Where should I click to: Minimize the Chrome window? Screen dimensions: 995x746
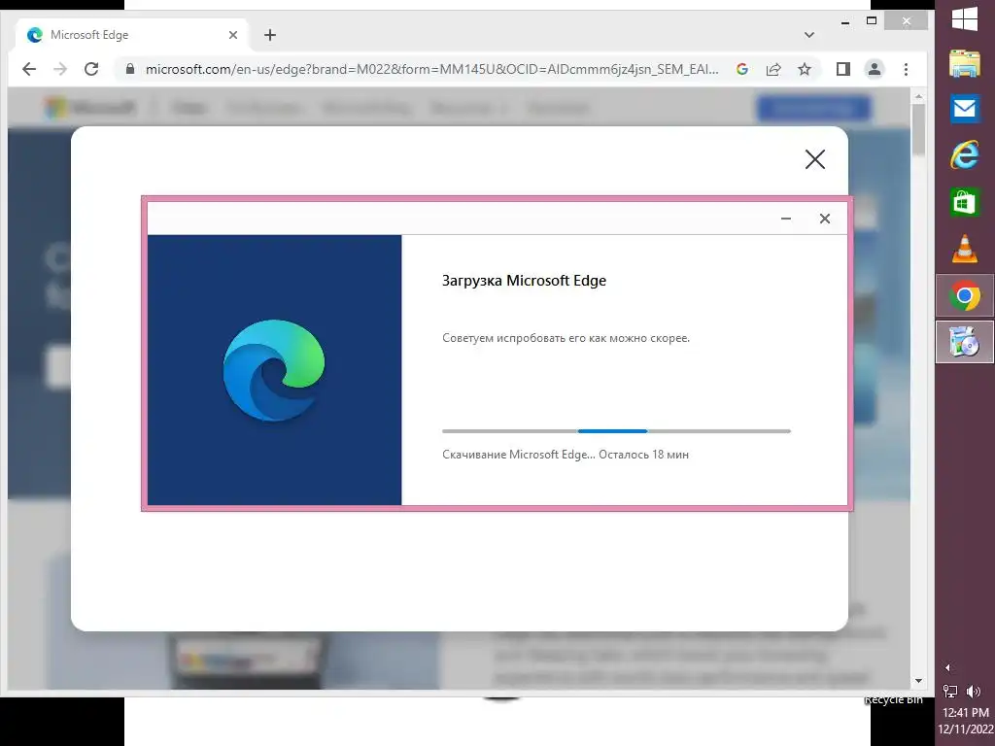tap(845, 21)
